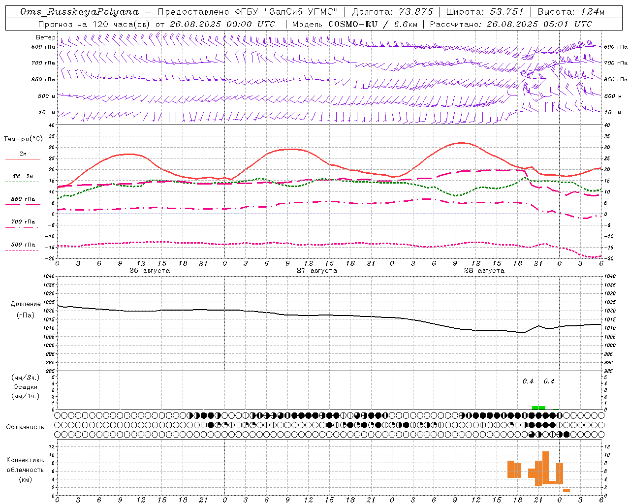
Task: Click the (мм/1ч.) unit label
Action: coord(25,396)
